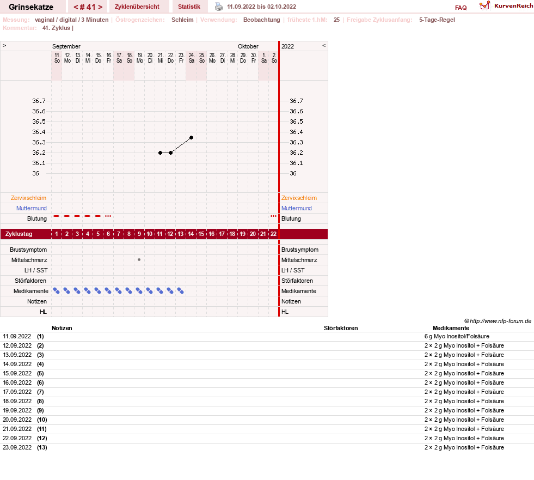Open the FAQ link
This screenshot has width=534, height=480.
(461, 8)
